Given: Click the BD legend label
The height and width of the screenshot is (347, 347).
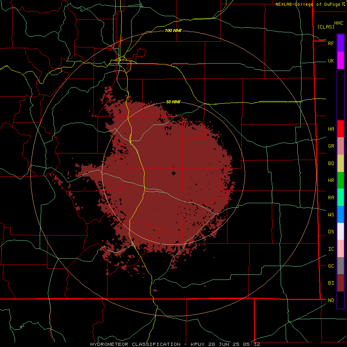Looking at the screenshot, I should coord(331,163).
